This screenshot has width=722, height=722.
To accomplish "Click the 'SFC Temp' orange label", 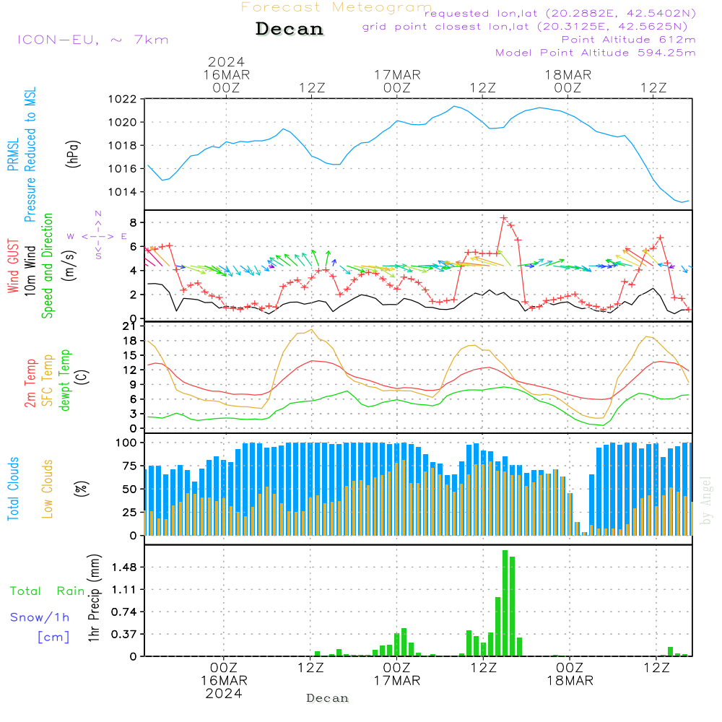I will coord(47,380).
